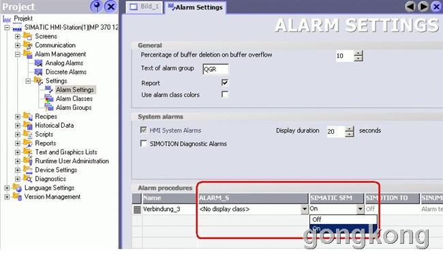The height and width of the screenshot is (254, 443).
Task: Click the Text of alarm group field
Action: coord(215,69)
